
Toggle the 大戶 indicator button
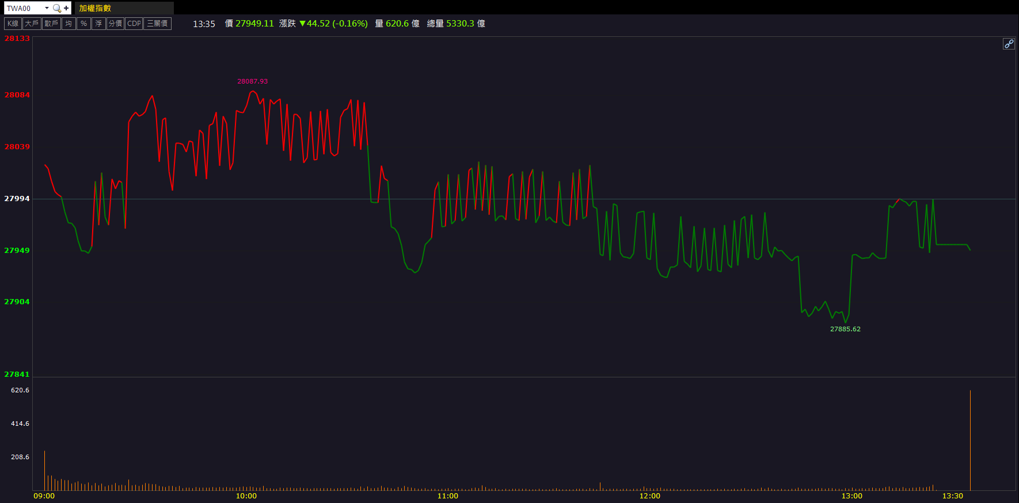tap(32, 24)
